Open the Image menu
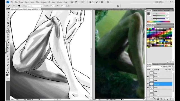The height and width of the screenshot is (101, 180). pyautogui.click(x=21, y=2)
